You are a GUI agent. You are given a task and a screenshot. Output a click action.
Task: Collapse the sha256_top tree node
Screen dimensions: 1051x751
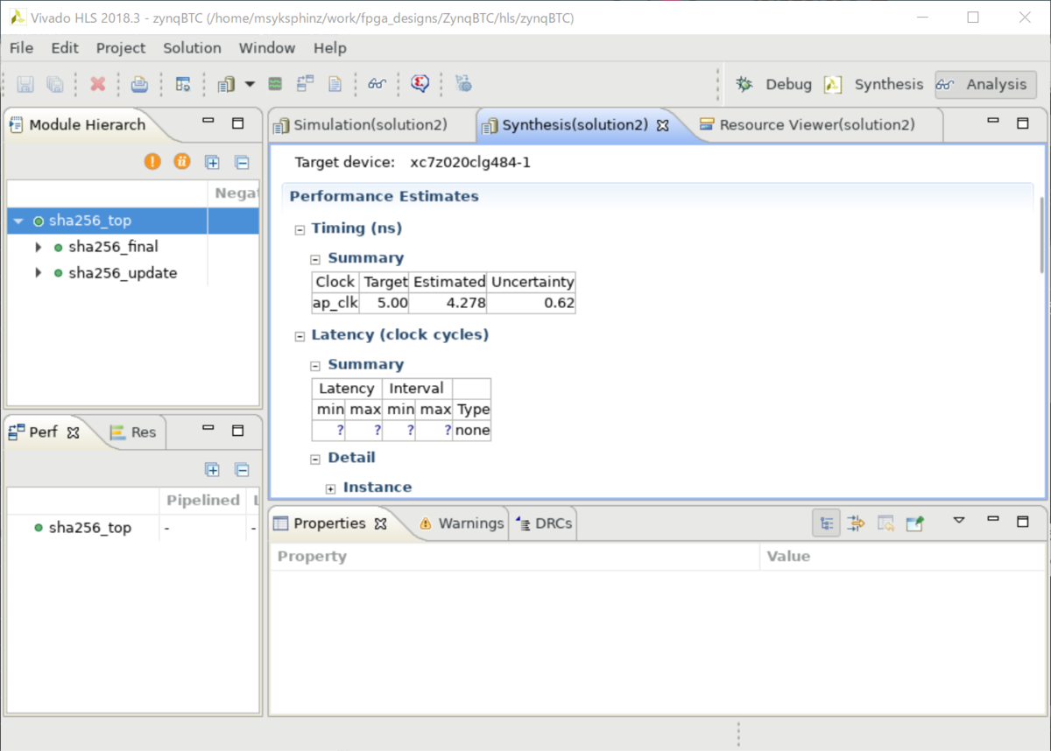click(x=18, y=221)
